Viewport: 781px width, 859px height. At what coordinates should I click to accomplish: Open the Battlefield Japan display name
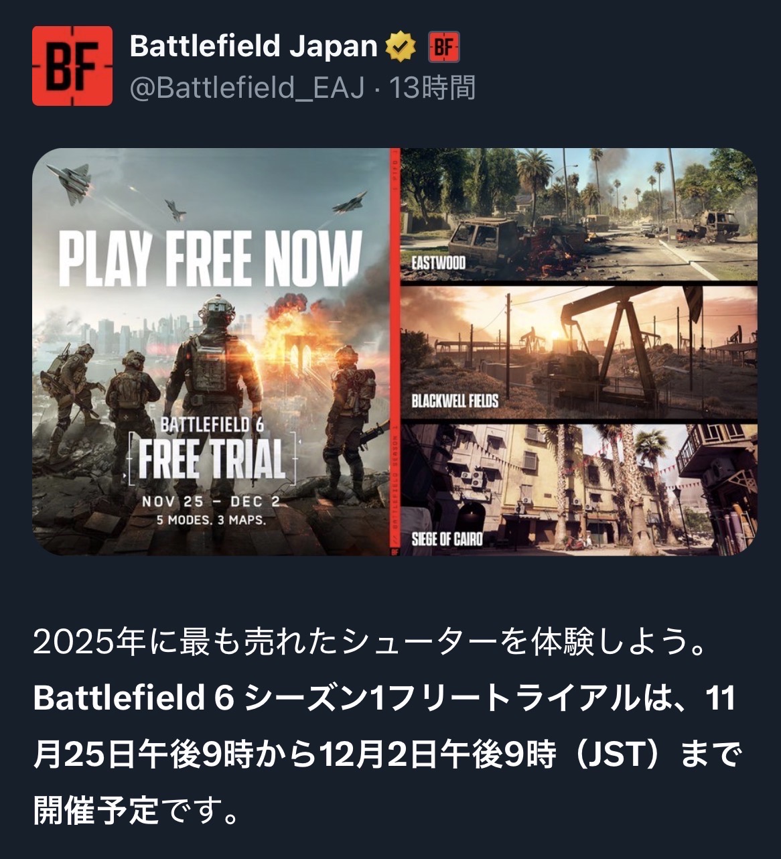click(254, 46)
